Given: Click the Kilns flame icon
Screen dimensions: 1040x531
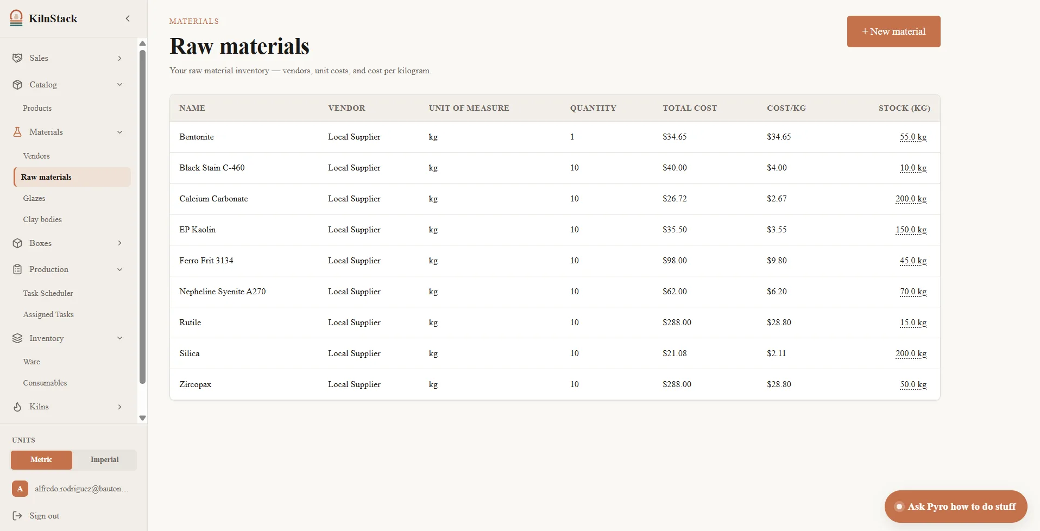Looking at the screenshot, I should [17, 407].
